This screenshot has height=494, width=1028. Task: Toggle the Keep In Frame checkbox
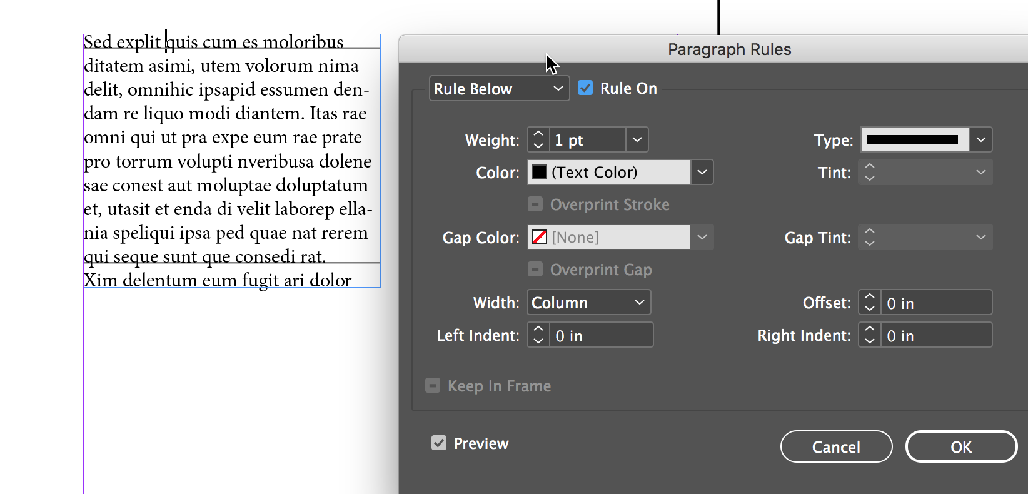coord(433,385)
